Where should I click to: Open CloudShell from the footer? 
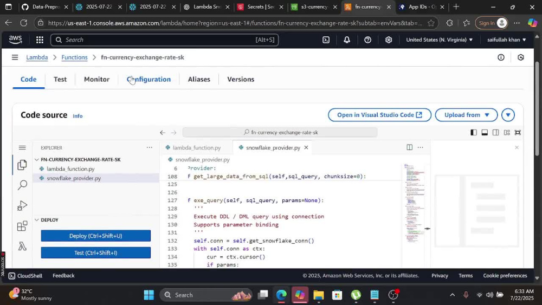(x=25, y=276)
